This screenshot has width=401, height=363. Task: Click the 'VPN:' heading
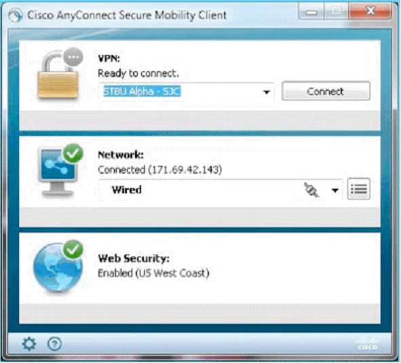point(109,58)
